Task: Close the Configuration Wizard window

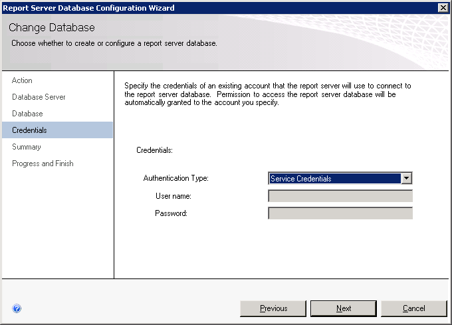Action: click(x=443, y=7)
